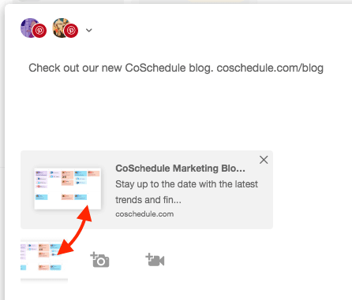Click the coschedule.com/blog URL in message
352x300 pixels.
click(x=270, y=68)
